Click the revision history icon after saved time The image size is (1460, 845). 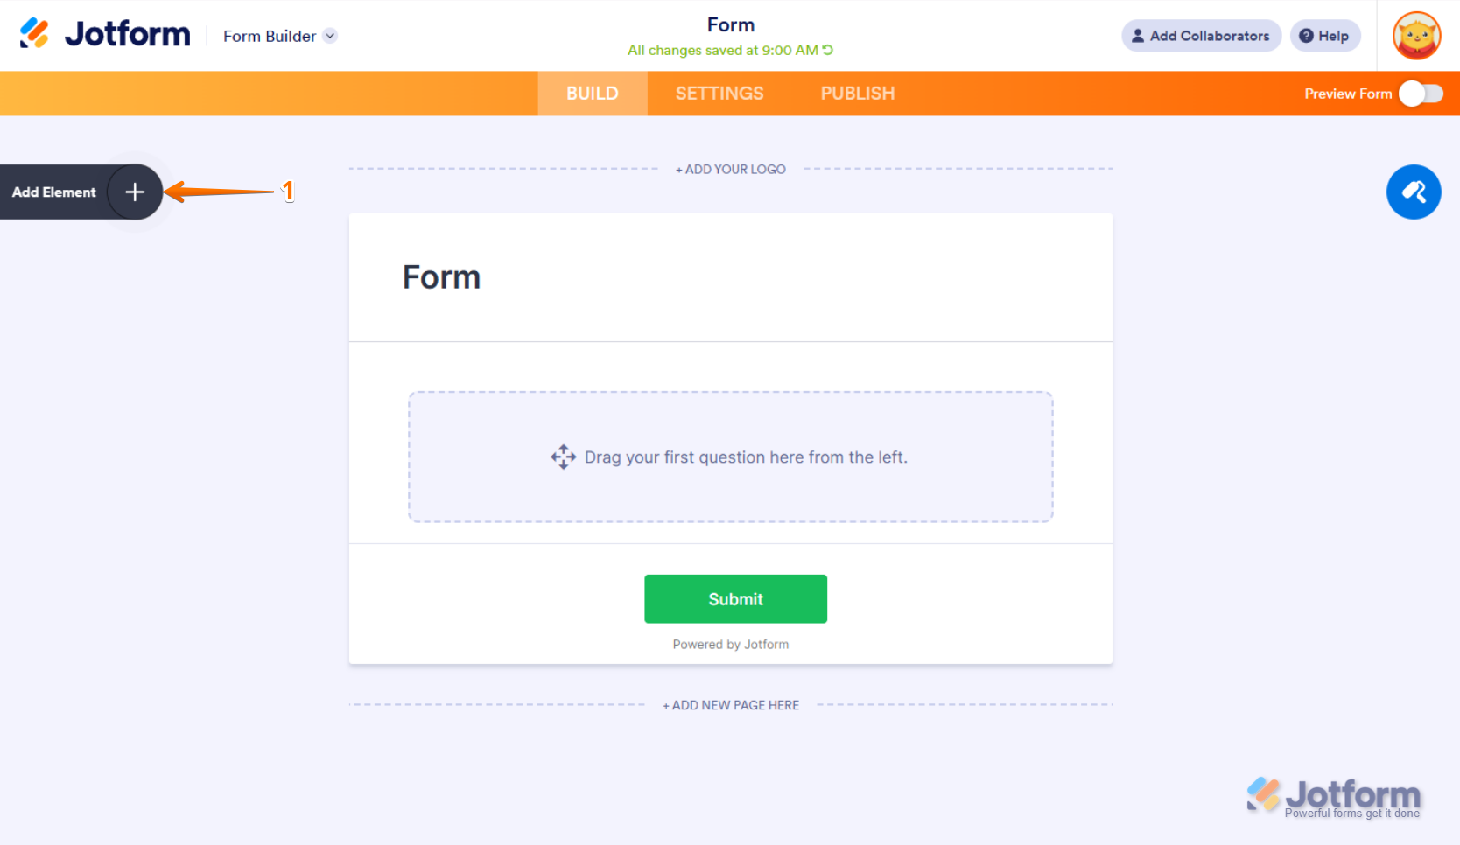(828, 50)
